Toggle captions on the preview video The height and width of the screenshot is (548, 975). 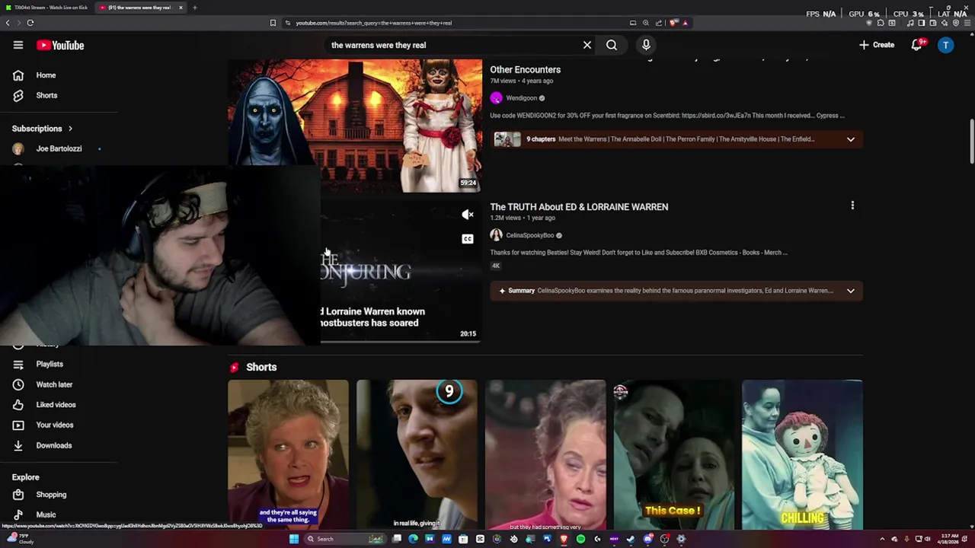(x=468, y=239)
